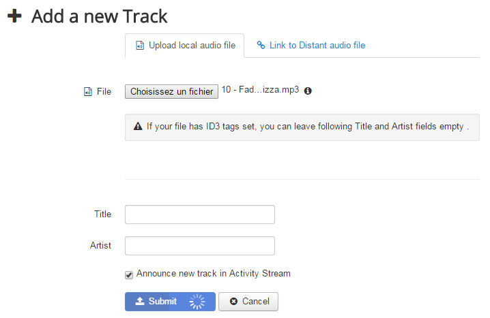Click the audio file icon in the Upload tab
490x318 pixels.
click(x=139, y=46)
